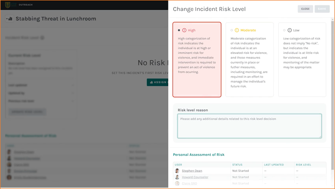Click the Personal Assessment of Risk heading
This screenshot has height=189, width=335.
click(x=199, y=155)
